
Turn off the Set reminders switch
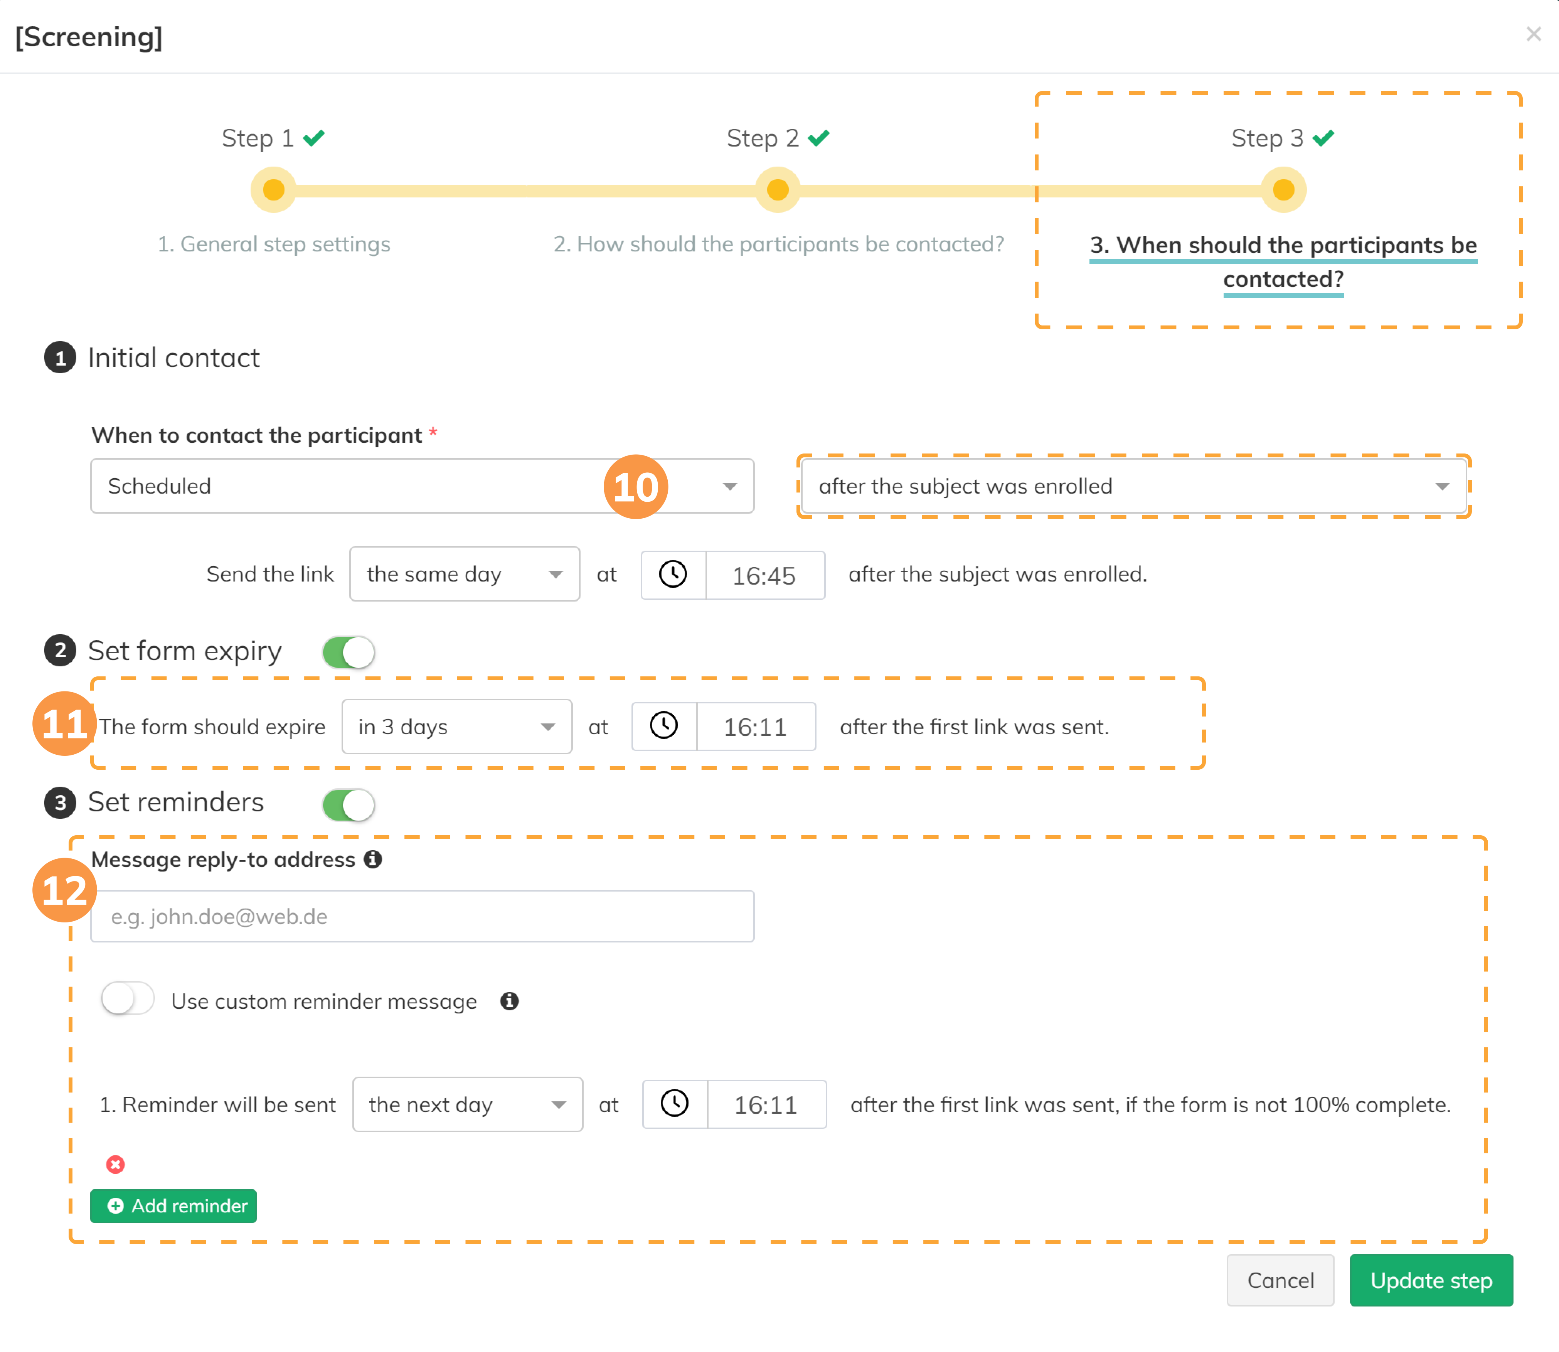coord(349,804)
